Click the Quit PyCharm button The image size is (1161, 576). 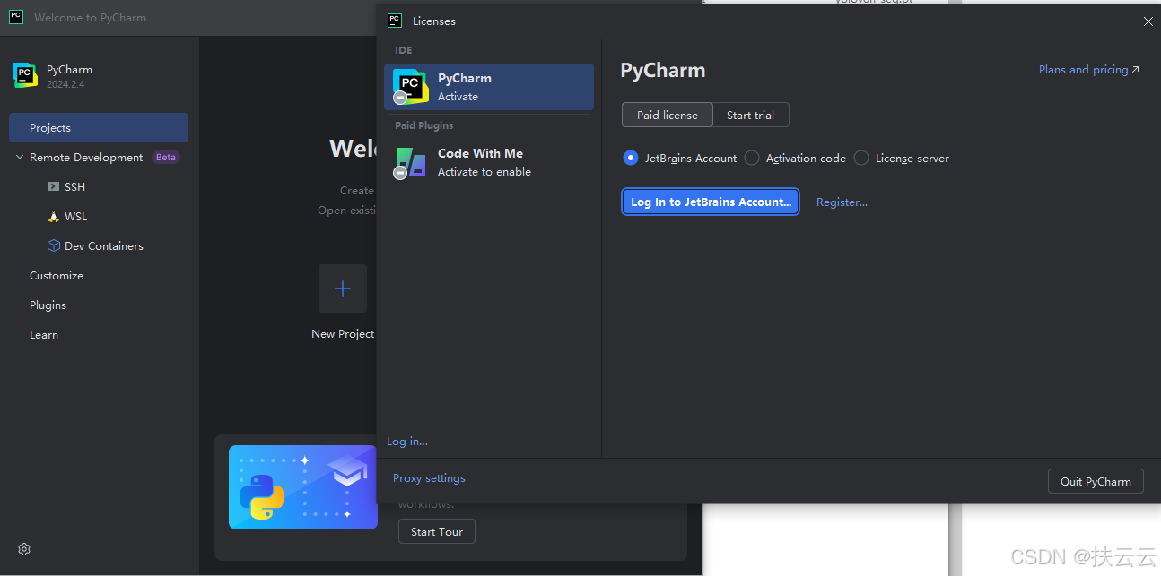[1096, 481]
